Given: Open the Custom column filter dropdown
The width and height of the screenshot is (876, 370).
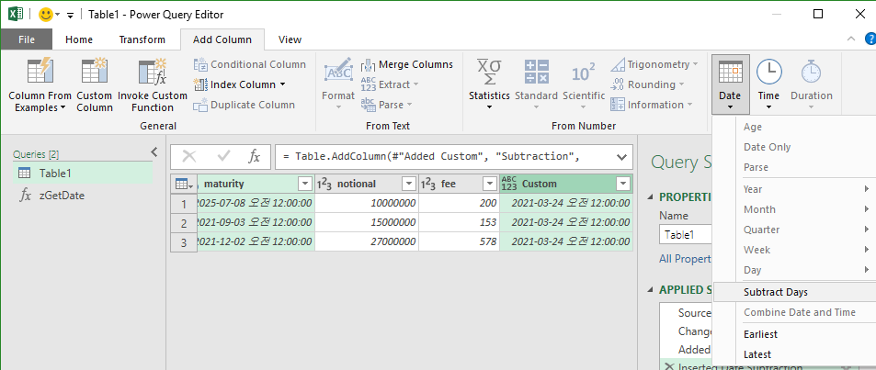Looking at the screenshot, I should tap(623, 184).
